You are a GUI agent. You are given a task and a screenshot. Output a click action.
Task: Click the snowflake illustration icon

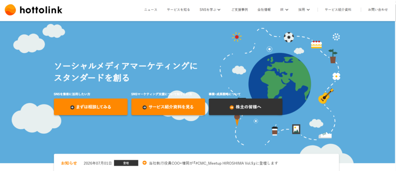coord(336,37)
